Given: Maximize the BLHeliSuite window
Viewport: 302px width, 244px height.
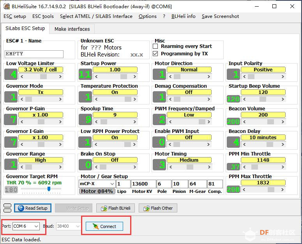Looking at the screenshot, I should 274,6.
